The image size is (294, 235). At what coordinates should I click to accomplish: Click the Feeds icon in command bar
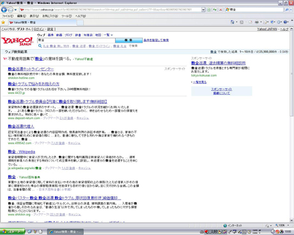[x=242, y=22]
